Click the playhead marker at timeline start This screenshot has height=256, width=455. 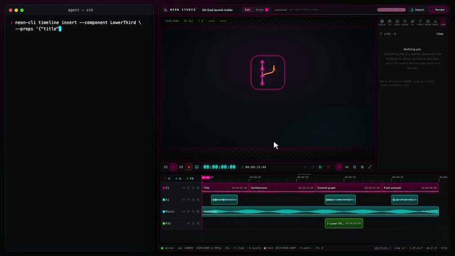(x=206, y=177)
